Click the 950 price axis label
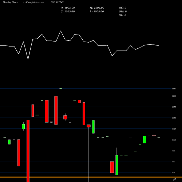This screenshot has width=182, height=182. [174, 162]
